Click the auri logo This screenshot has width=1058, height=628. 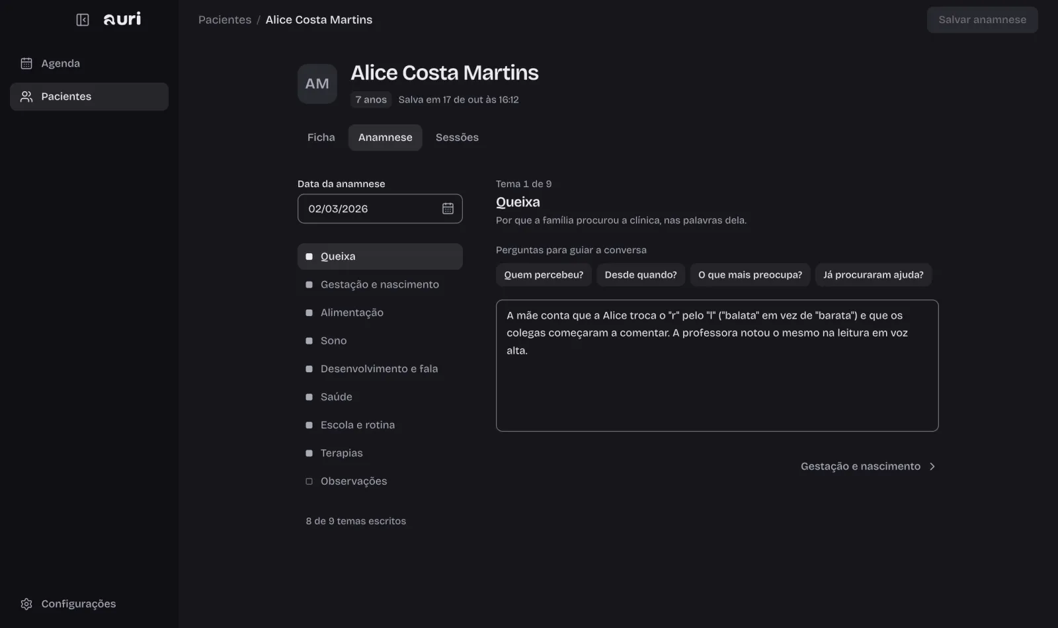coord(122,19)
